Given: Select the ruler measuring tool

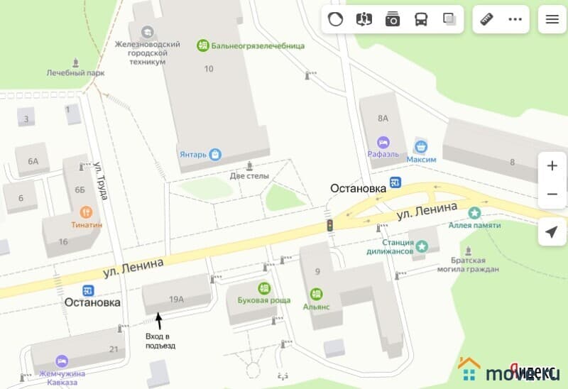Looking at the screenshot, I should 487,19.
